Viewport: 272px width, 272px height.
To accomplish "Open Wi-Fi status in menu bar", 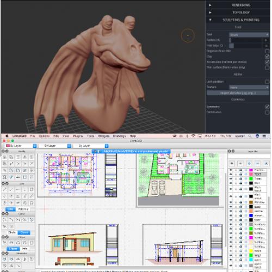I will [x=193, y=136].
